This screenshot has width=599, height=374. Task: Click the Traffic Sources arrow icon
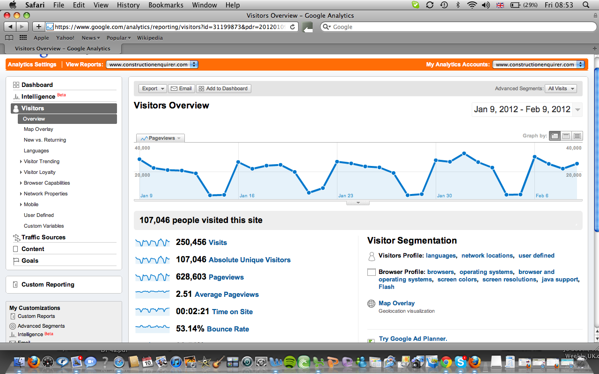click(x=16, y=237)
